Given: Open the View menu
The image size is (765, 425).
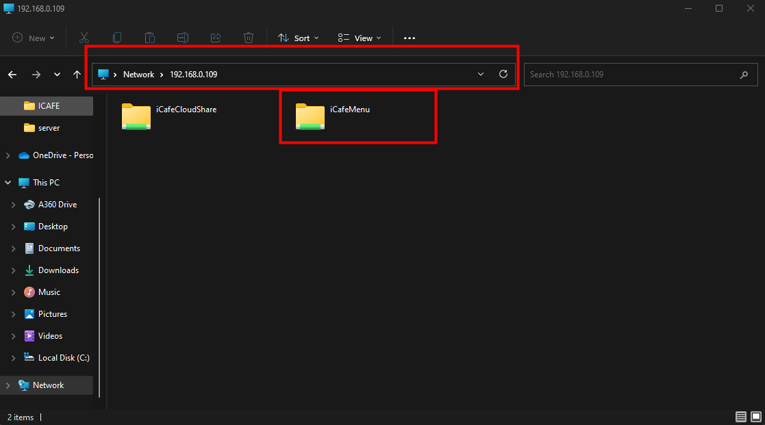Looking at the screenshot, I should 360,38.
